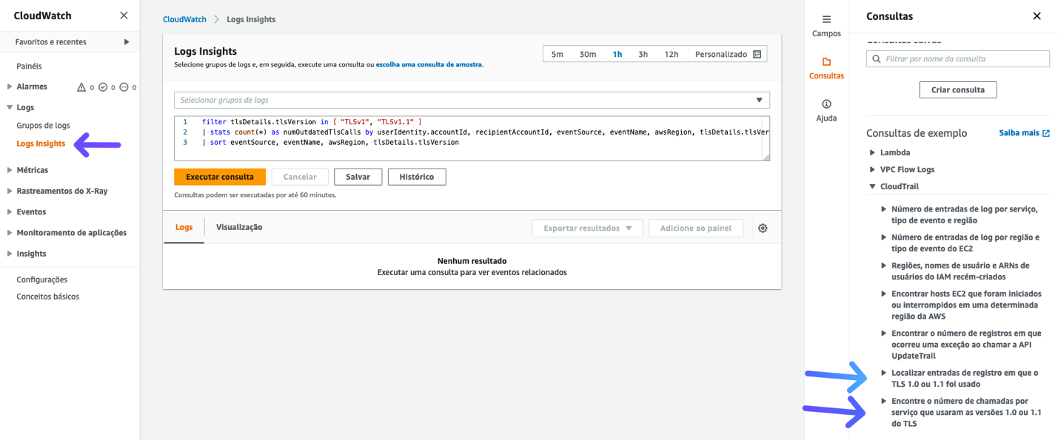Focus the Filtrar por nome da consulta field
The height and width of the screenshot is (440, 1058).
click(958, 58)
